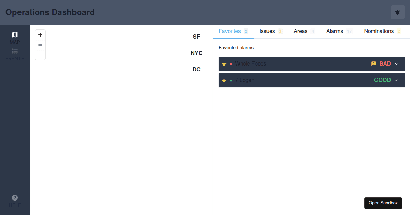Image resolution: width=410 pixels, height=215 pixels.
Task: Open the Help question mark icon
Action: tap(15, 198)
